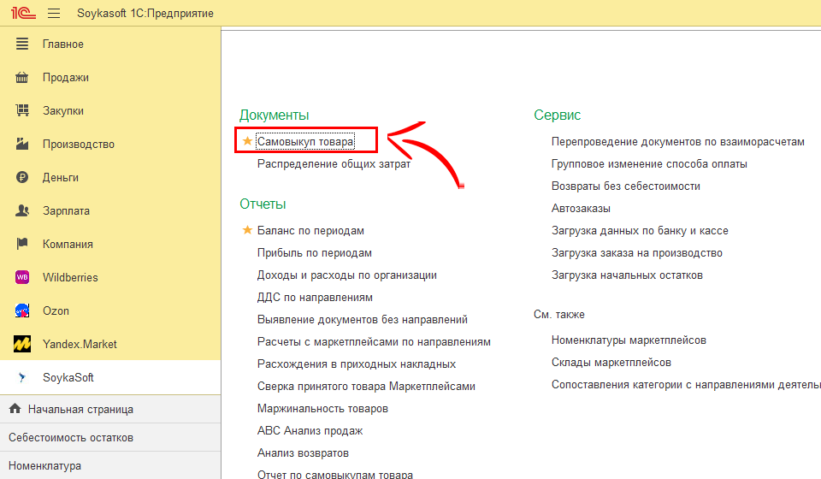Screen dimensions: 821x479
Task: Open the Деньги section
Action: pyautogui.click(x=61, y=178)
